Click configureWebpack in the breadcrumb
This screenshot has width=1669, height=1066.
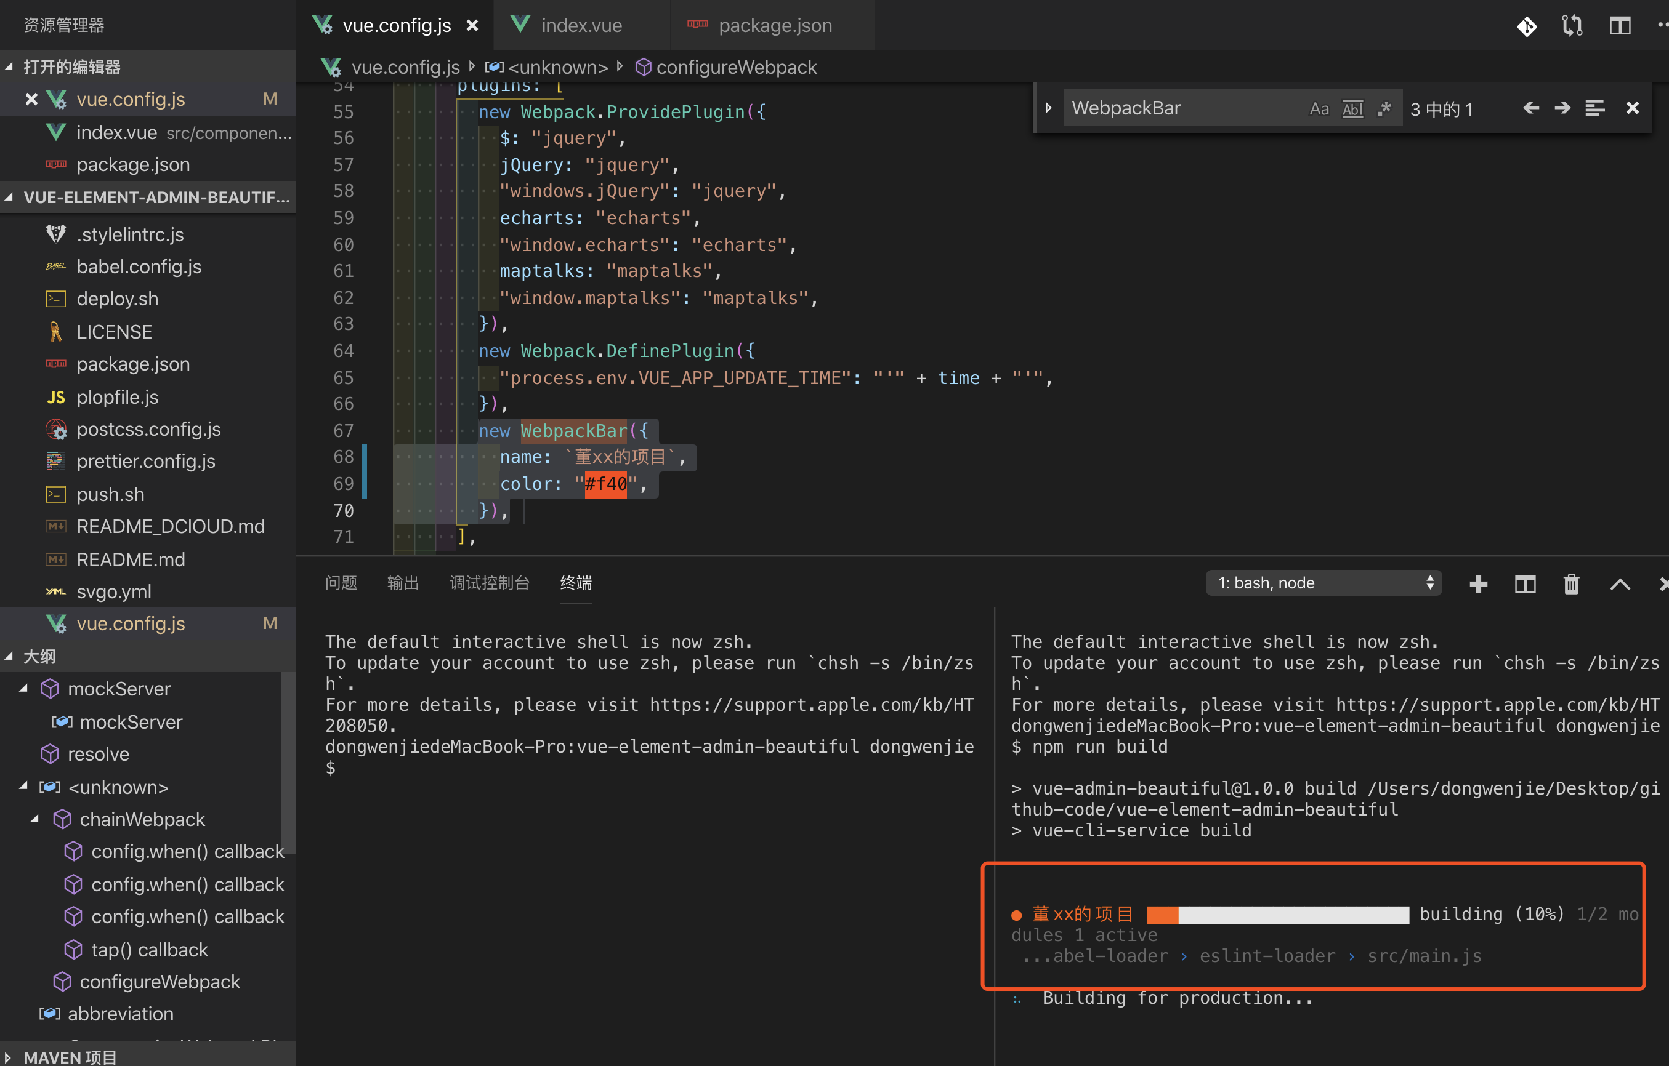(736, 67)
